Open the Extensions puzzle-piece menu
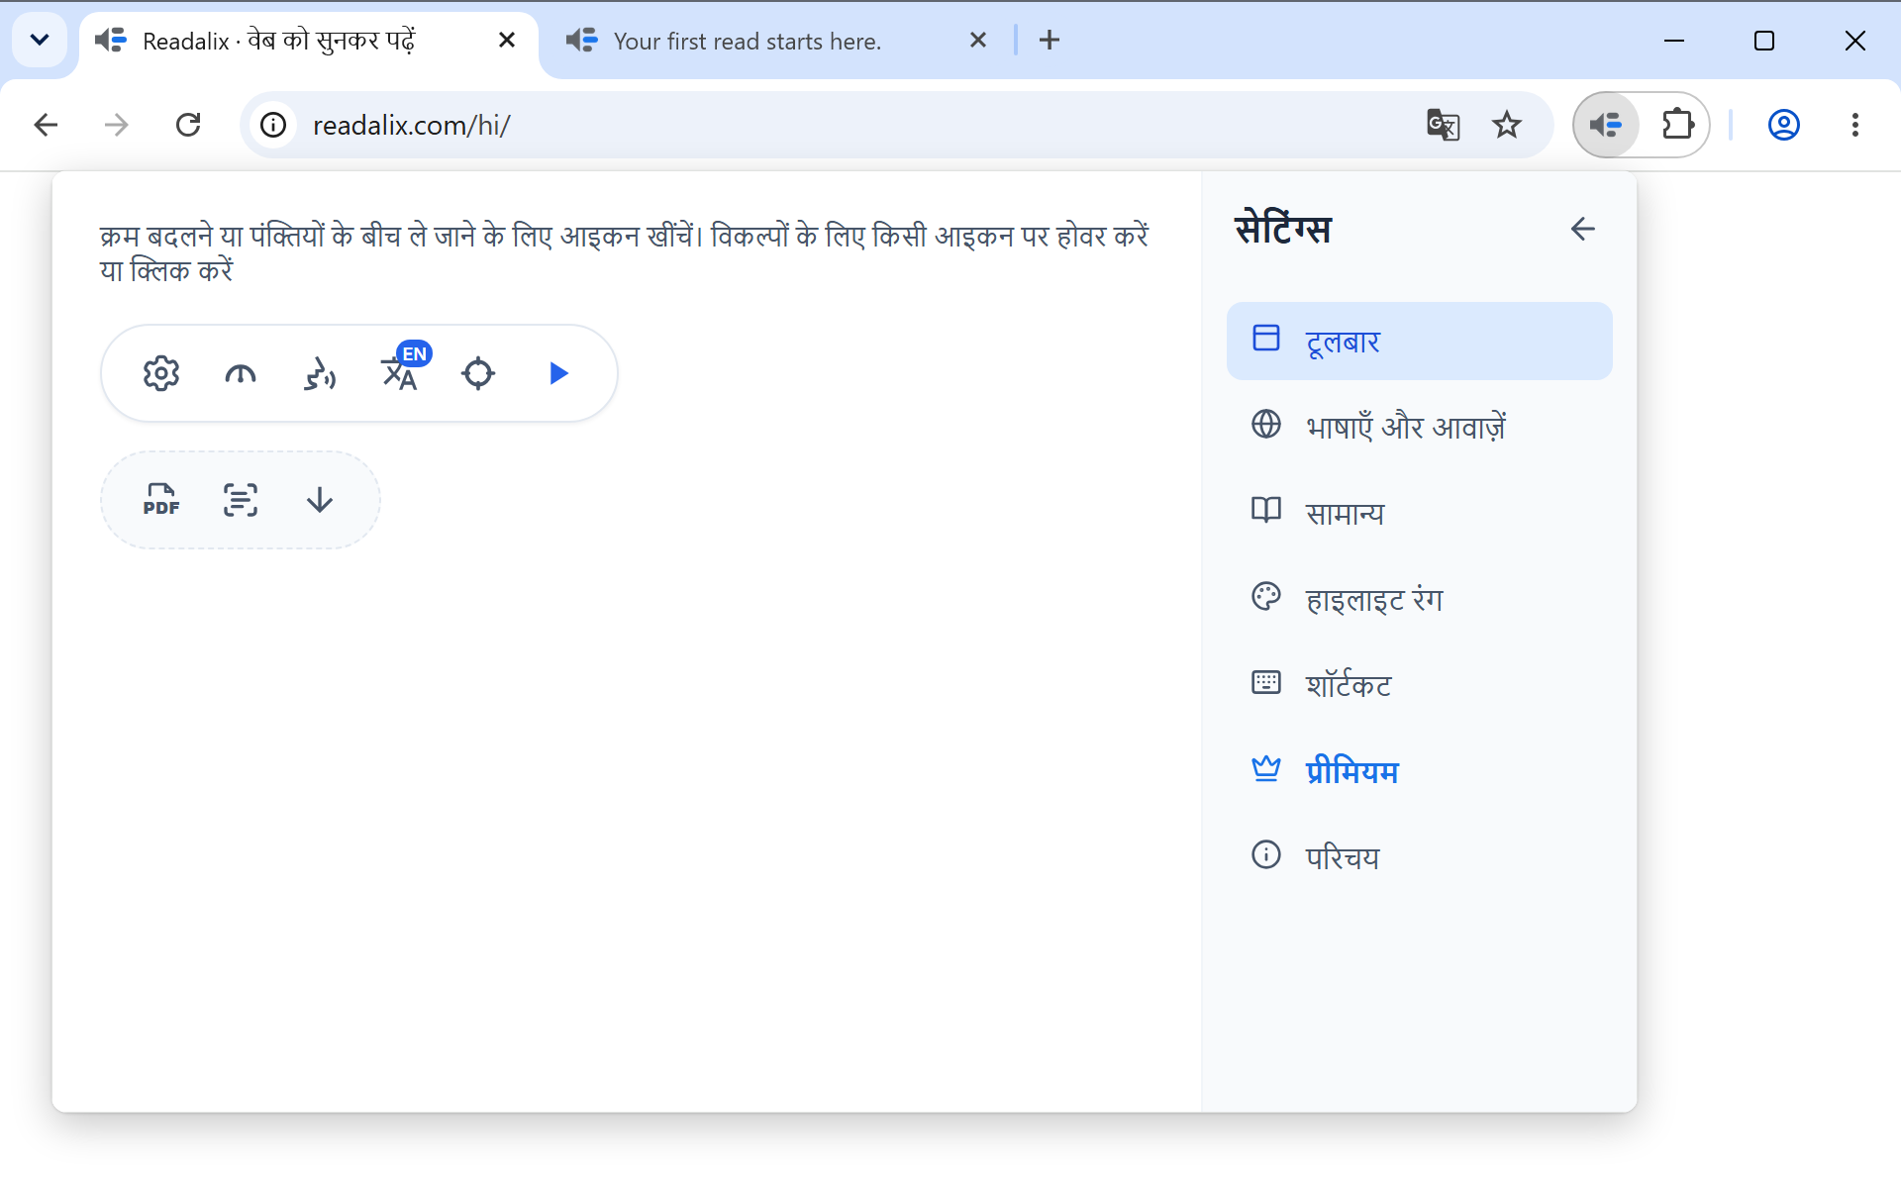This screenshot has height=1188, width=1901. tap(1677, 125)
